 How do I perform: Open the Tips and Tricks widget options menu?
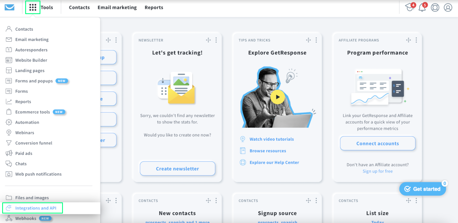tap(316, 40)
